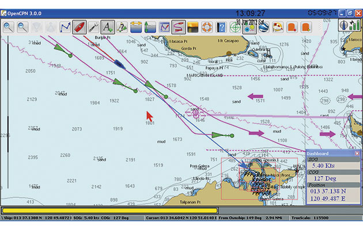Open the About OpenCPN help book
363x230 pixels.
(221, 27)
